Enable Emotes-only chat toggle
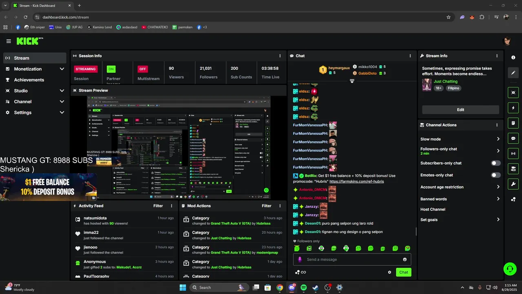Viewport: 522px width, 294px height. point(495,175)
